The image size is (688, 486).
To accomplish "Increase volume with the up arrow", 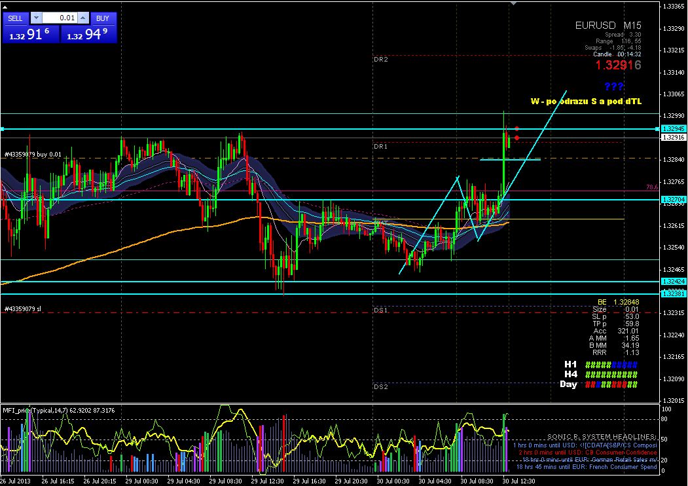I will [x=83, y=18].
